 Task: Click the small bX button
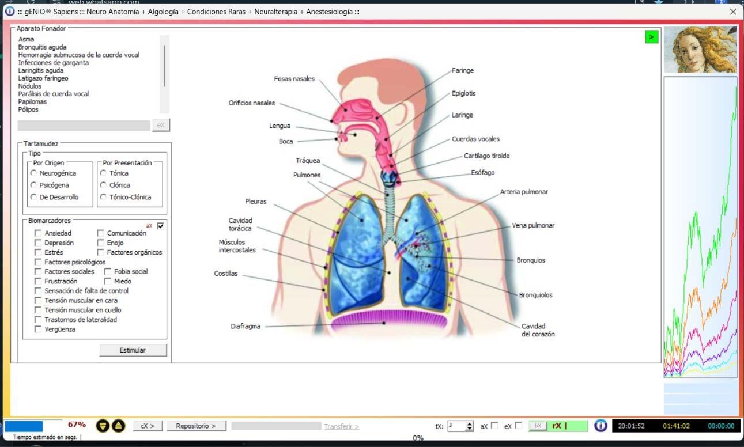click(537, 426)
